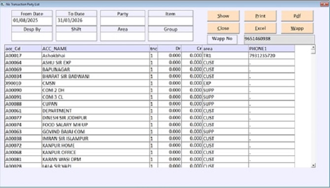
Task: Click the grid scrollbar down arrow
Action: (313, 165)
